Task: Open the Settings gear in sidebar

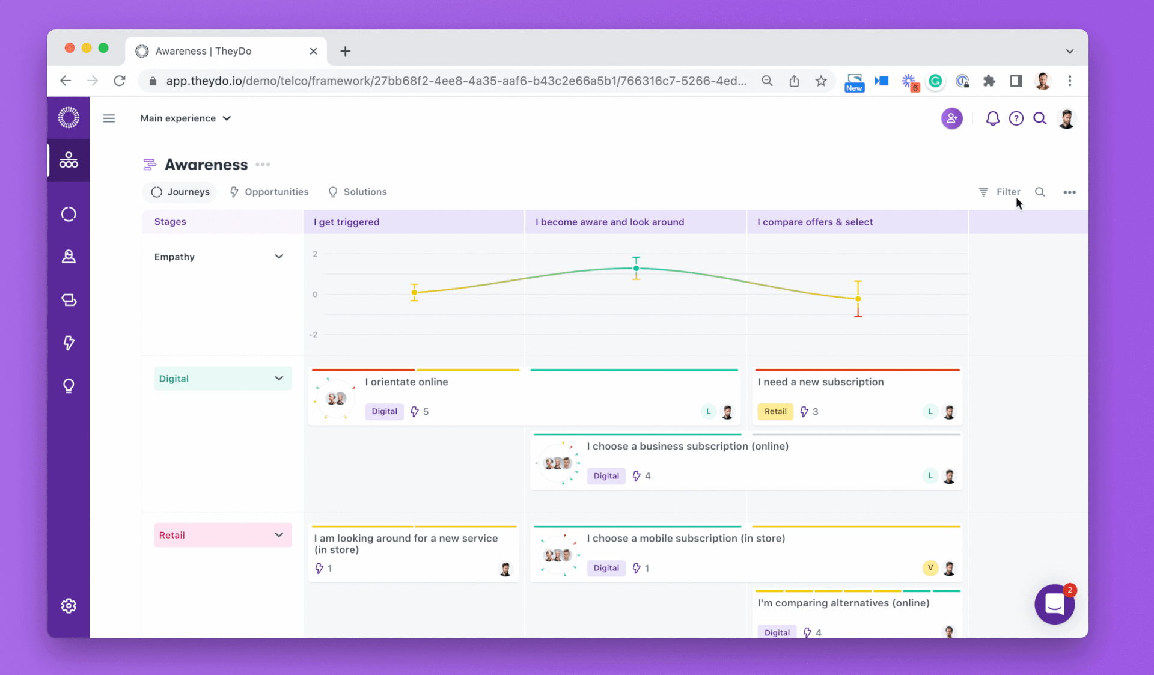Action: pos(69,606)
